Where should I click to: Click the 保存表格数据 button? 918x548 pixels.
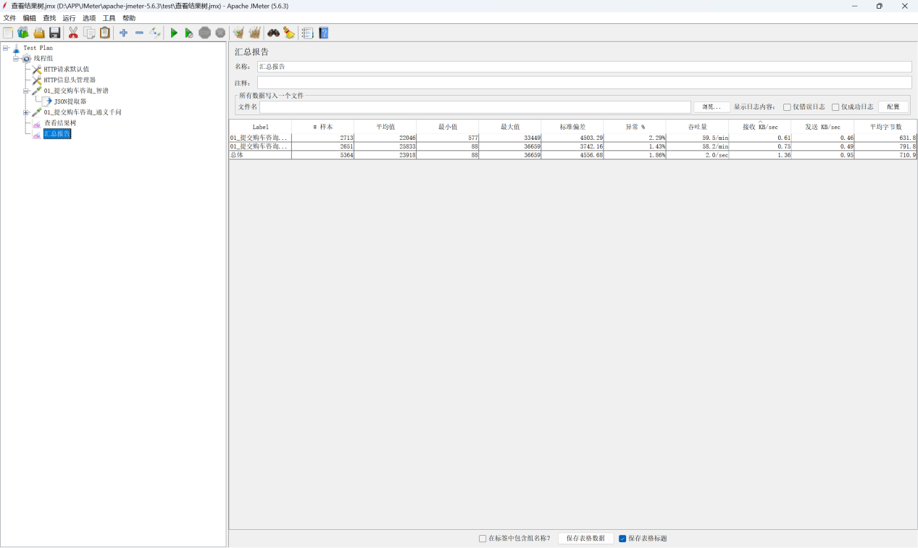coord(586,539)
